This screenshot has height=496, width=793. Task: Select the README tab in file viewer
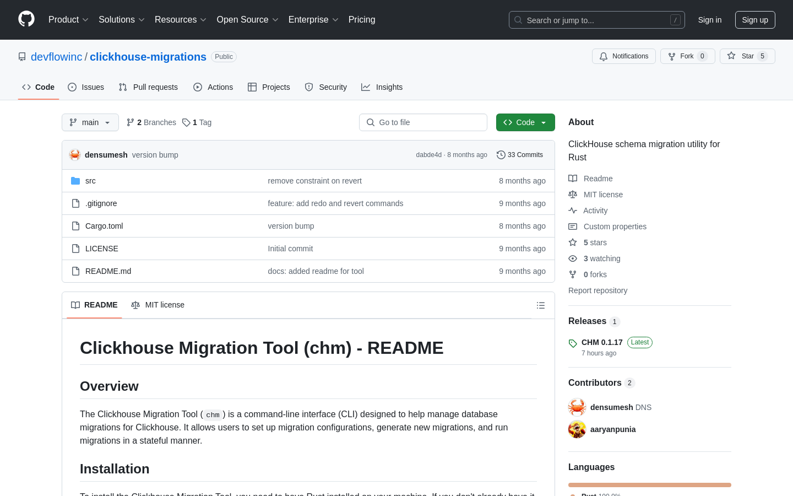pyautogui.click(x=94, y=305)
